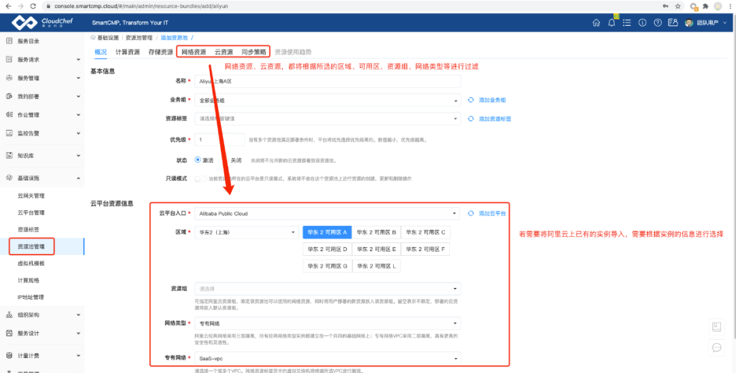Click the 计量计费 sidebar icon

coord(9,356)
